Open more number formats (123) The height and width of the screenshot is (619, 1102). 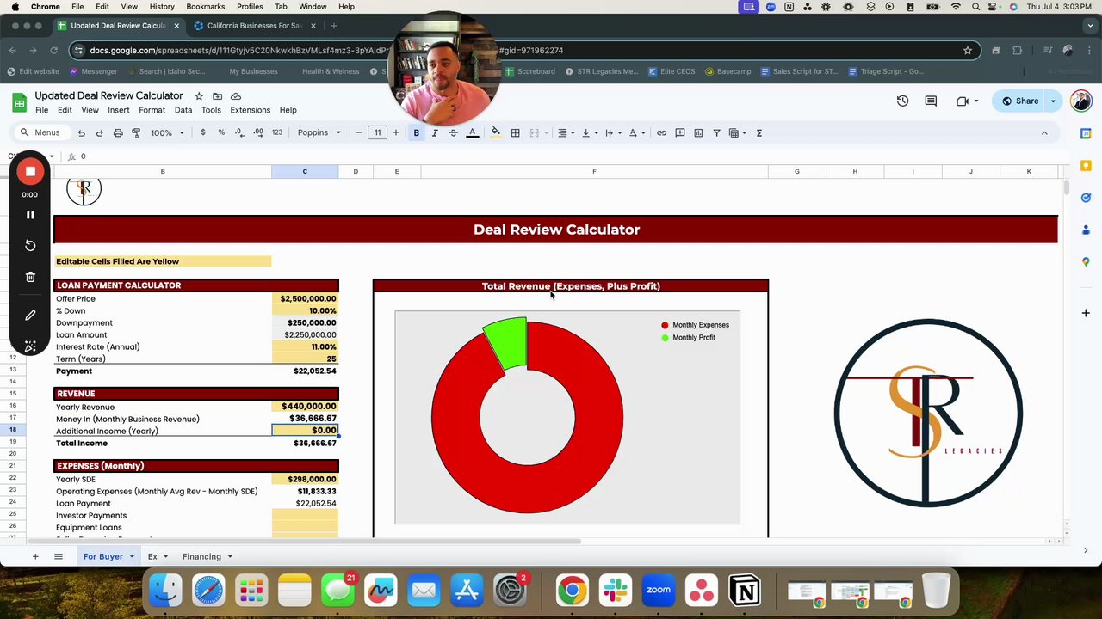276,132
